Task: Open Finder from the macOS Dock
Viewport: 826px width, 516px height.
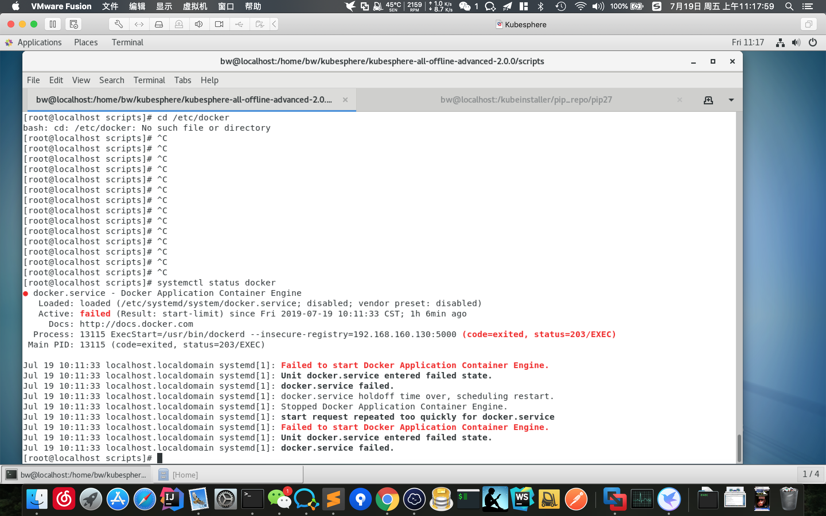Action: [37, 499]
